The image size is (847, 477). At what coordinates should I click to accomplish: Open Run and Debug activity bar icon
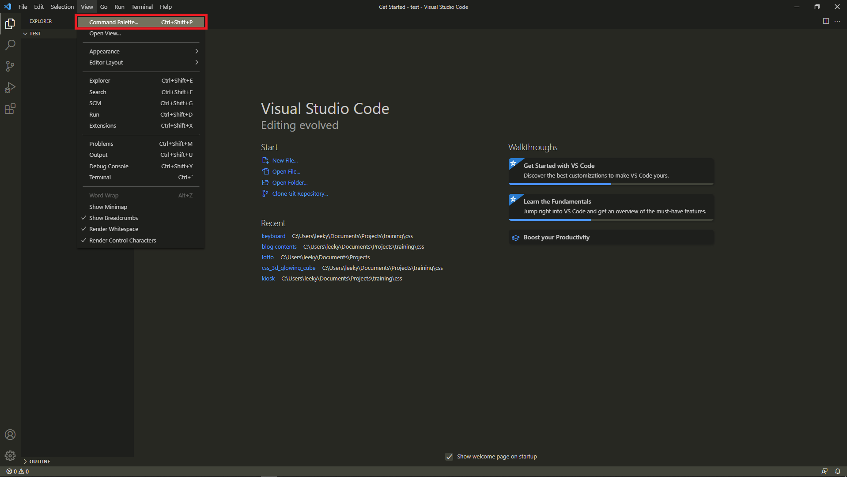[x=10, y=87]
